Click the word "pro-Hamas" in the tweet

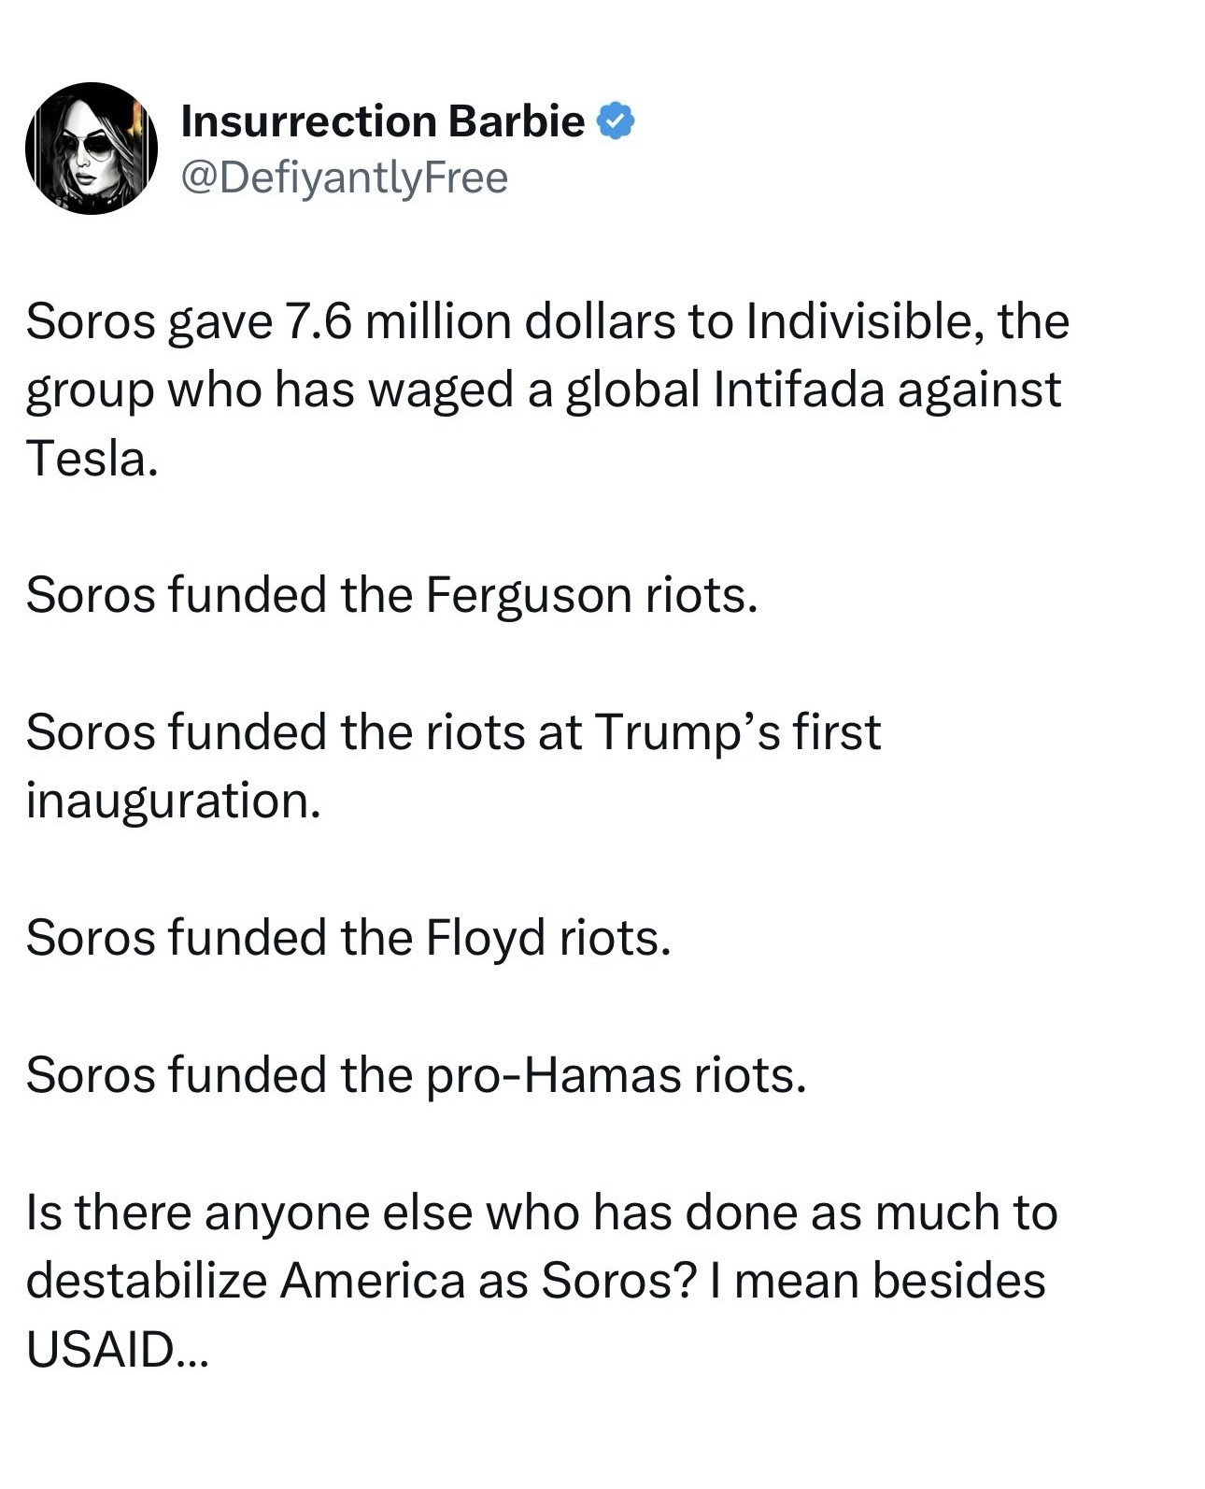[x=553, y=1074]
